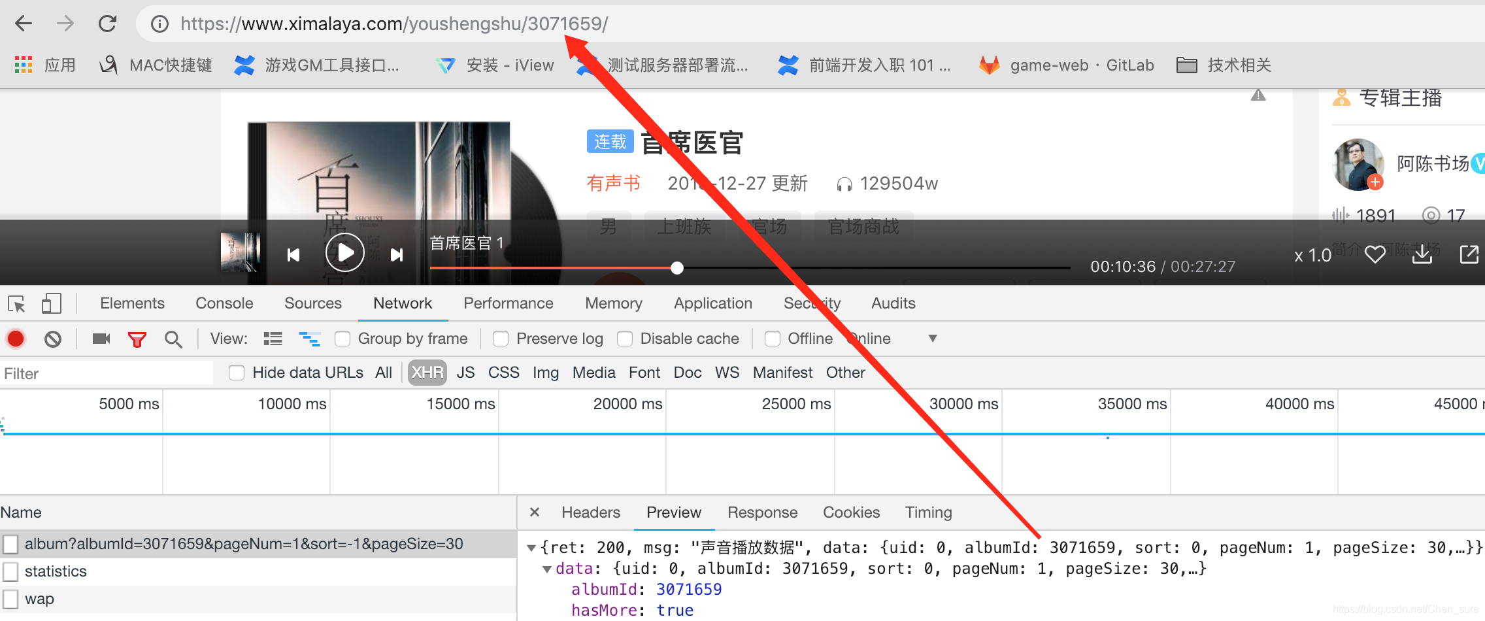Select the XHR request type filter
1485x621 pixels.
click(x=427, y=373)
